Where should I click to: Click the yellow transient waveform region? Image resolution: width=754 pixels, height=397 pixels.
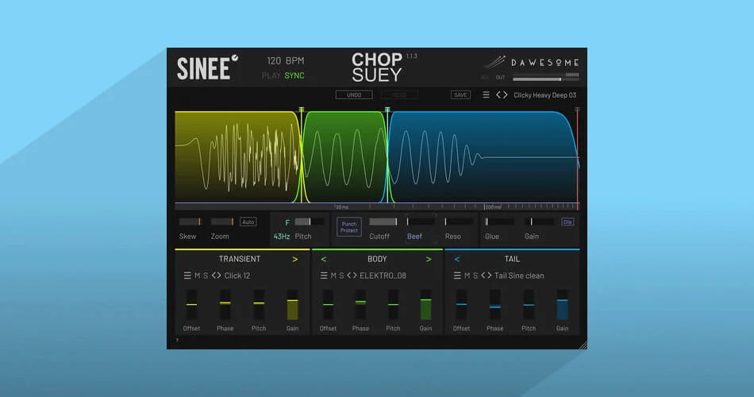(237, 157)
